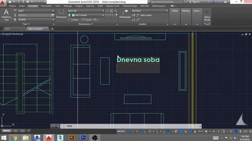Click the Help question mark icon
This screenshot has height=141, width=252.
(225, 2)
